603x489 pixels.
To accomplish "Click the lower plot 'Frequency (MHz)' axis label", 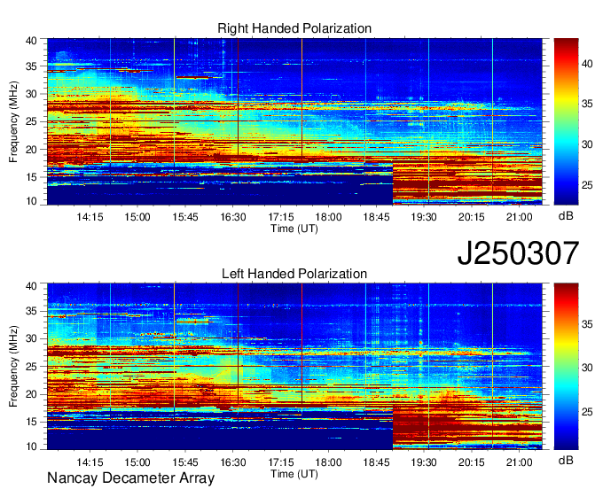I will (13, 367).
